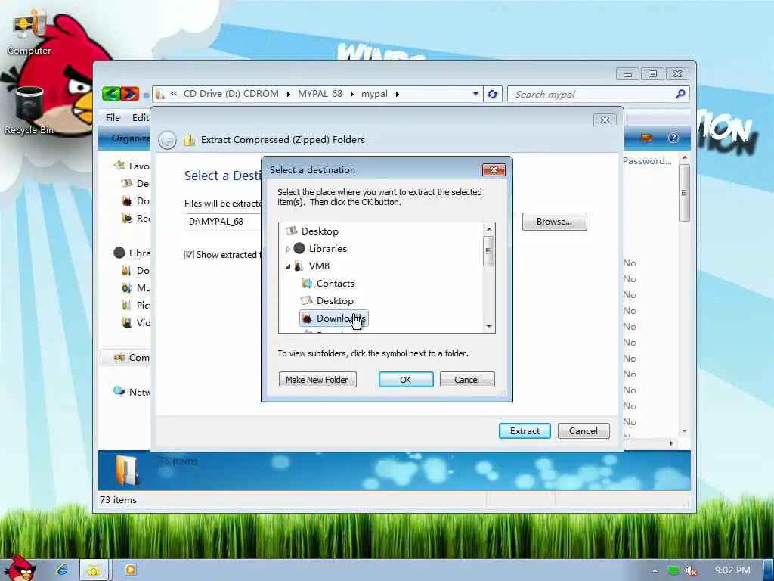Click scroll-up arrow in destination tree
Screen dimensions: 774x581
(x=489, y=228)
